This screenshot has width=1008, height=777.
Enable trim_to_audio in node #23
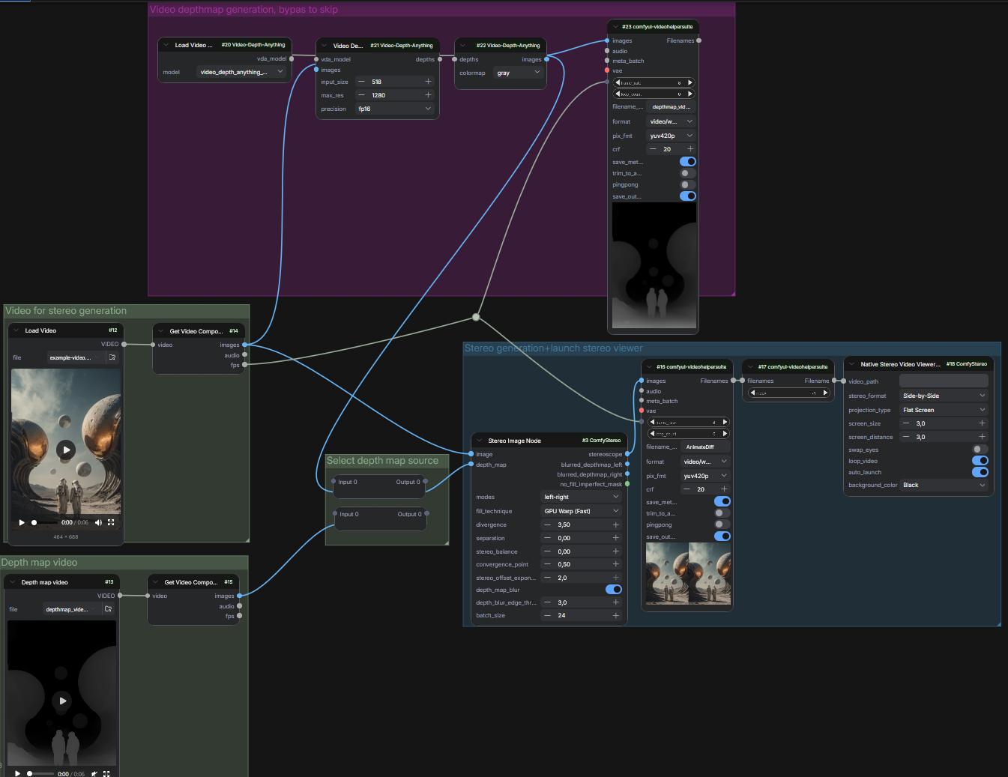688,173
